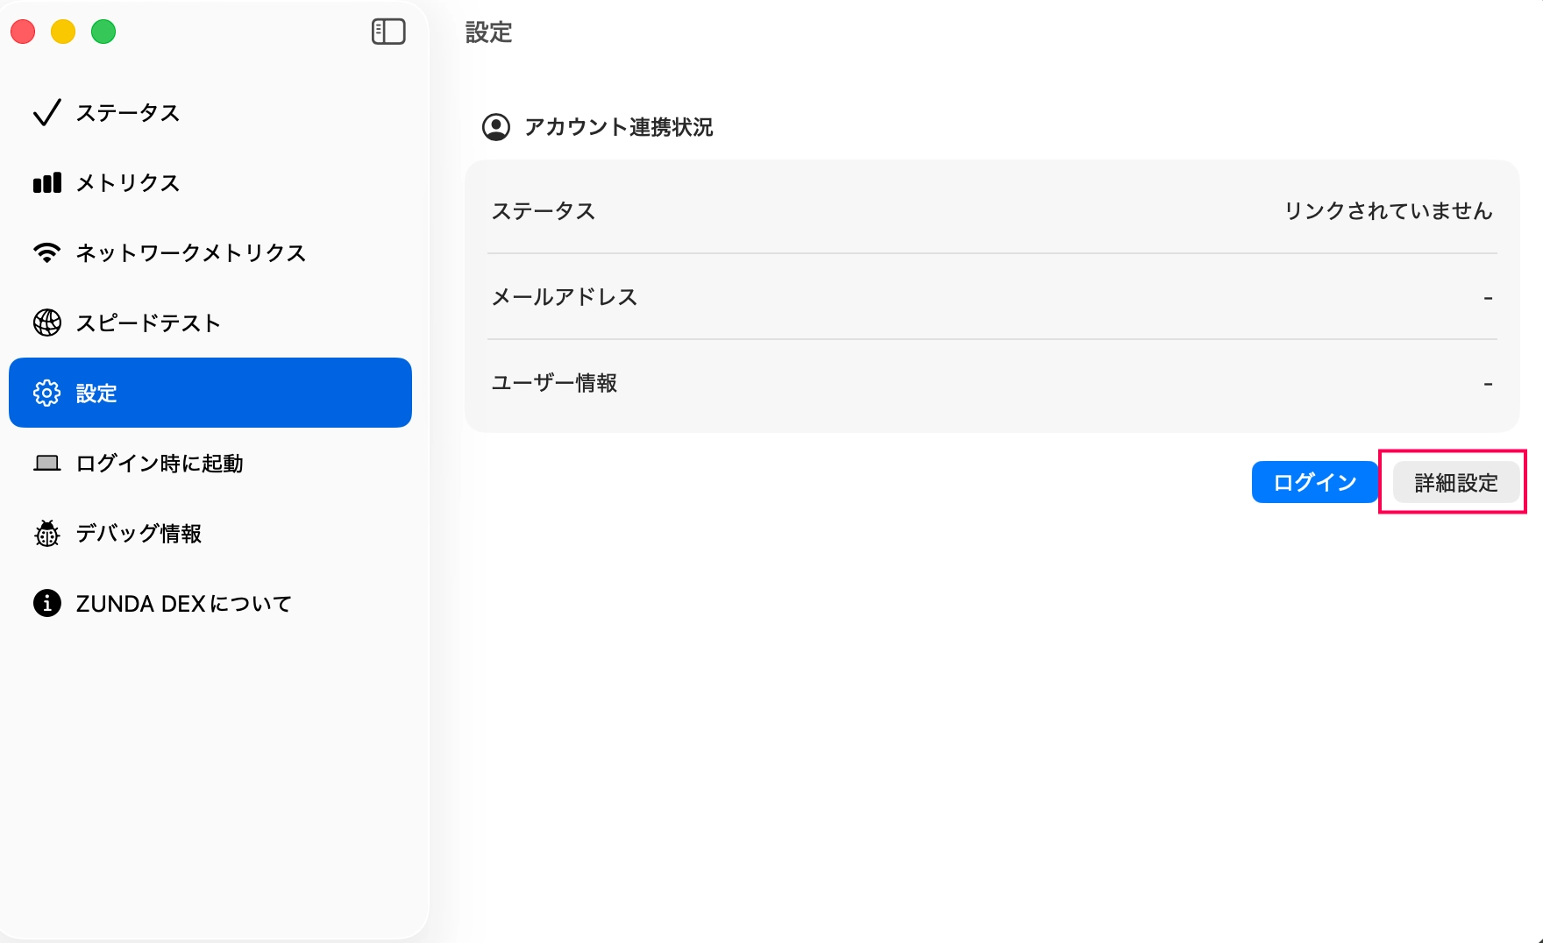Zoom the window with the green button

coord(103,32)
